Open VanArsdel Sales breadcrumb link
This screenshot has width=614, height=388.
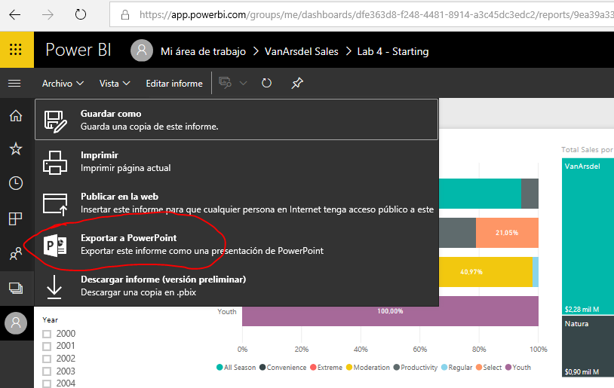(x=302, y=52)
